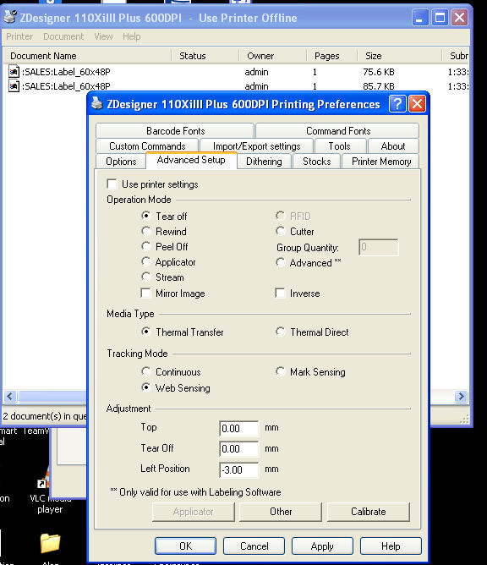Open the View menu in the queue window
This screenshot has height=565, width=487.
[x=103, y=36]
